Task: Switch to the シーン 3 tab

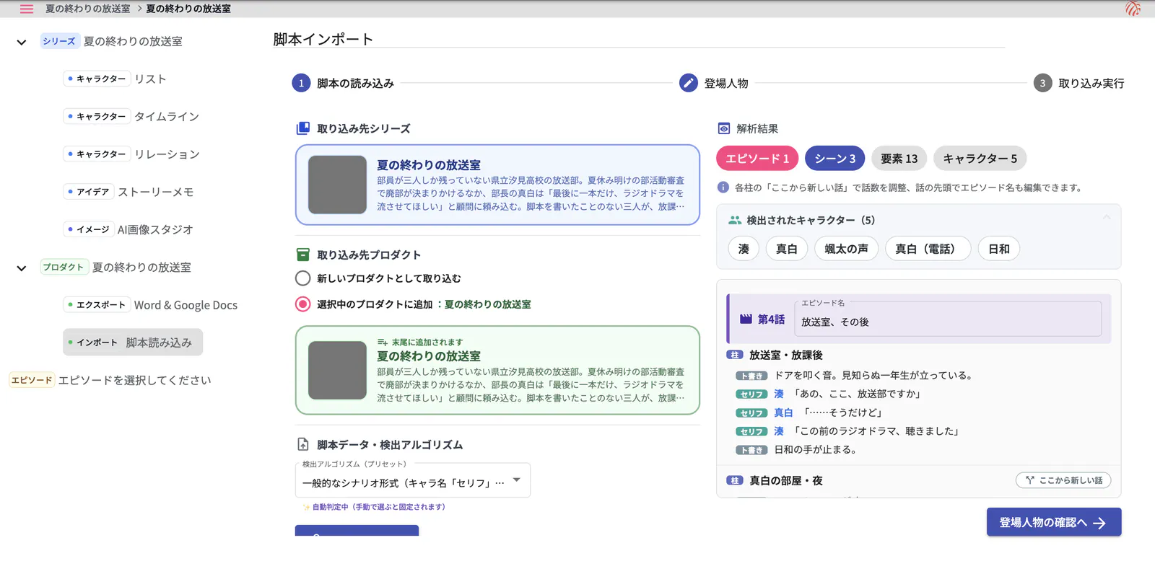Action: pyautogui.click(x=835, y=158)
